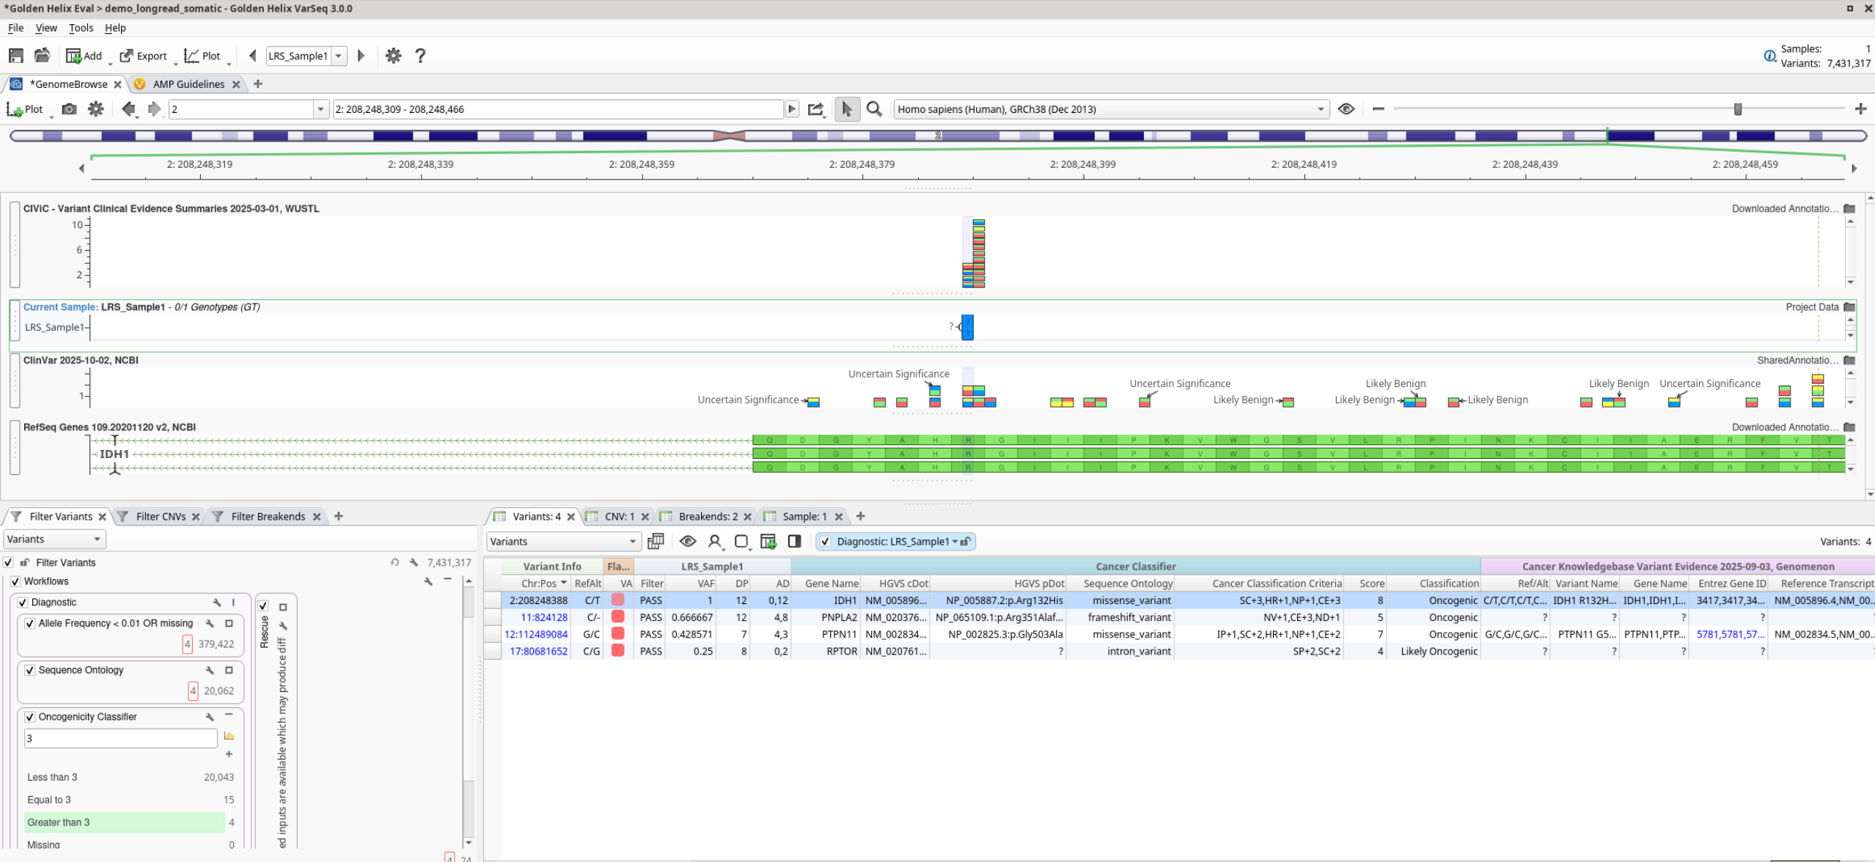Screen dimensions: 1875x862
Task: Click the zoom in plus icon
Action: [1860, 109]
